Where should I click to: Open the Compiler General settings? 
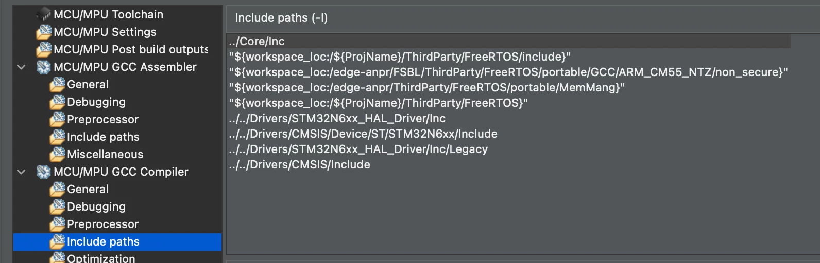tap(88, 189)
